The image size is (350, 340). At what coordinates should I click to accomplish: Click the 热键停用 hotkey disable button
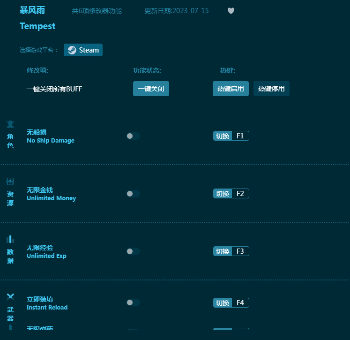271,89
